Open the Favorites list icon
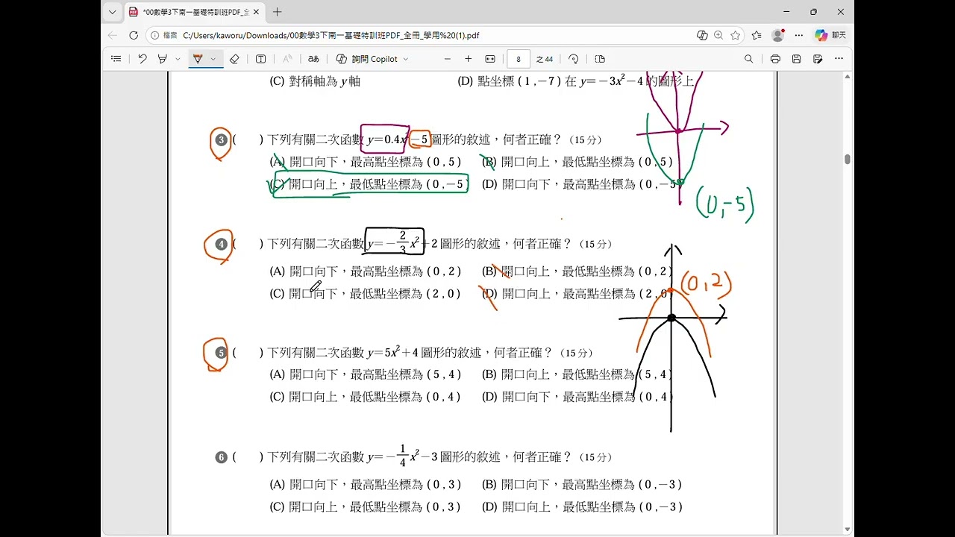The image size is (955, 537). coord(757,35)
